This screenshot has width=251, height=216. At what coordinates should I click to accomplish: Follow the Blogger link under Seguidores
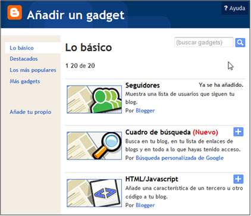point(145,111)
